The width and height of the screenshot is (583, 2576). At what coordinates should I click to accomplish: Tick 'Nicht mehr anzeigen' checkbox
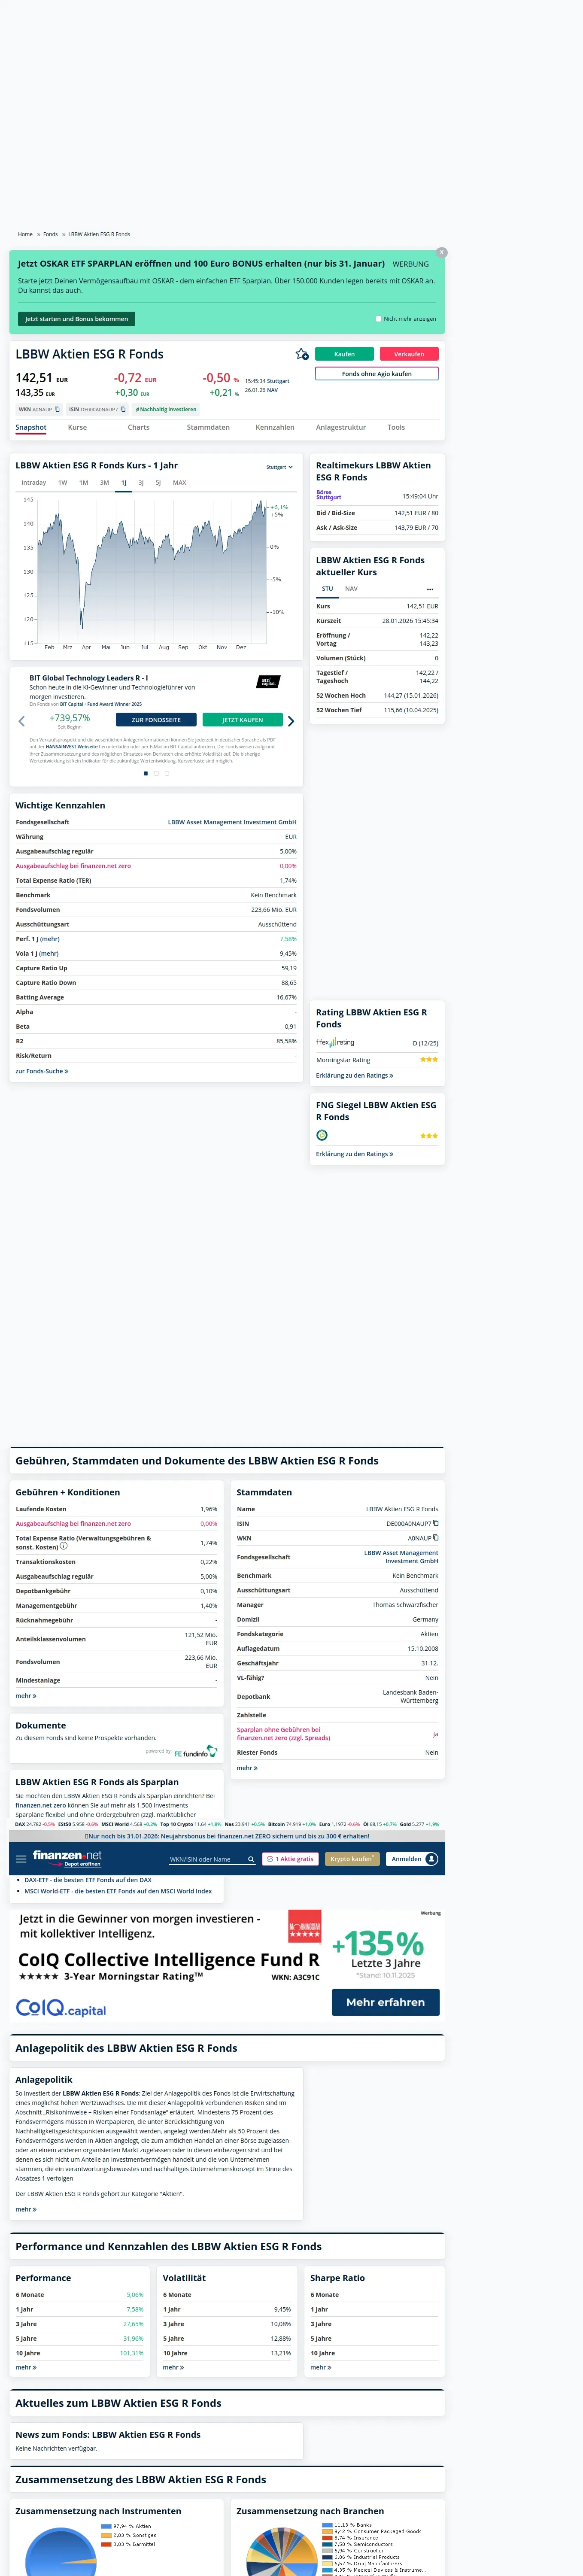point(379,319)
